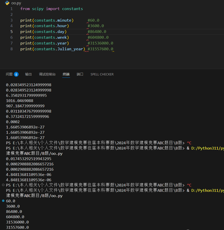Image resolution: width=224 pixels, height=230 pixels.
Task: Click the #31536000.0 comment
Action: point(100,43)
